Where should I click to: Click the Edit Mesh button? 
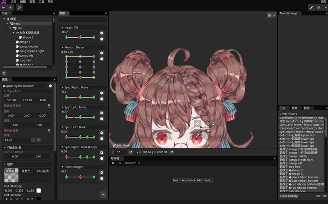[121, 145]
